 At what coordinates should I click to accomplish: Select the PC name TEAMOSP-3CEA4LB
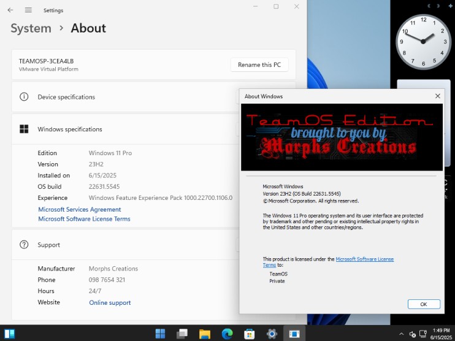click(46, 61)
